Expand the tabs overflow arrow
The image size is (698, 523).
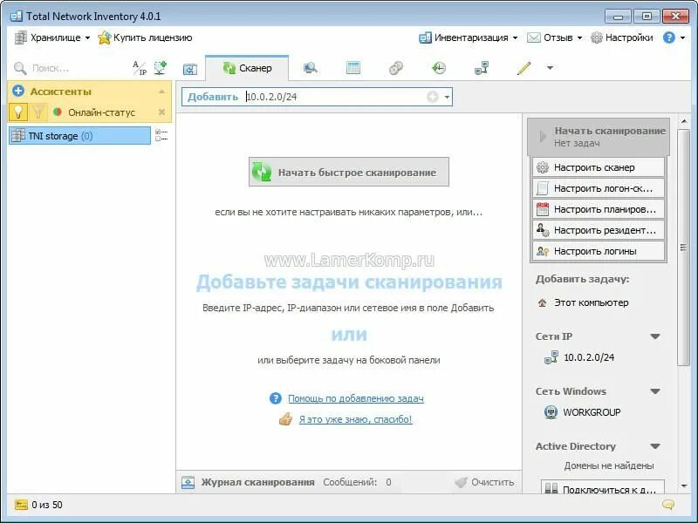click(550, 68)
